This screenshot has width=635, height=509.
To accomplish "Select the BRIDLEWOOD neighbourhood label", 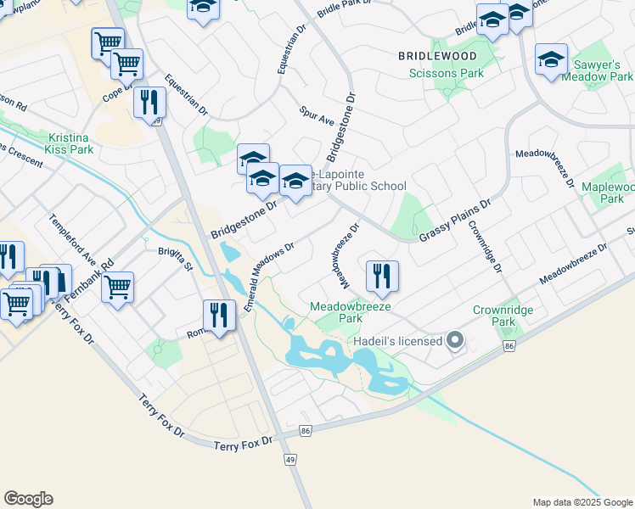I will point(437,56).
